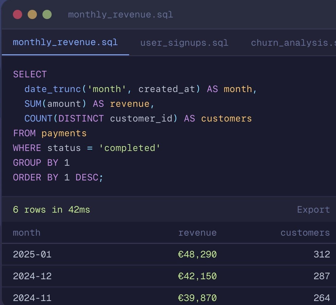Click the Export button

coord(313,210)
